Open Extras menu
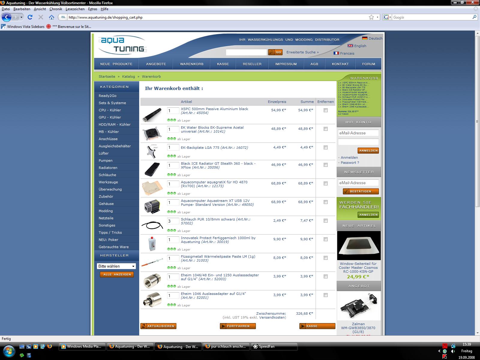 [x=93, y=9]
